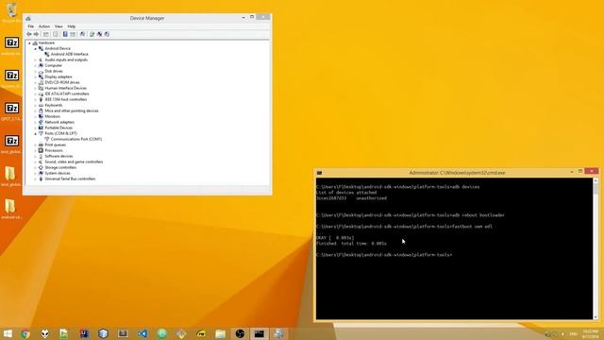Select Software devices category
Viewport: 604px width, 340px height.
59,156
